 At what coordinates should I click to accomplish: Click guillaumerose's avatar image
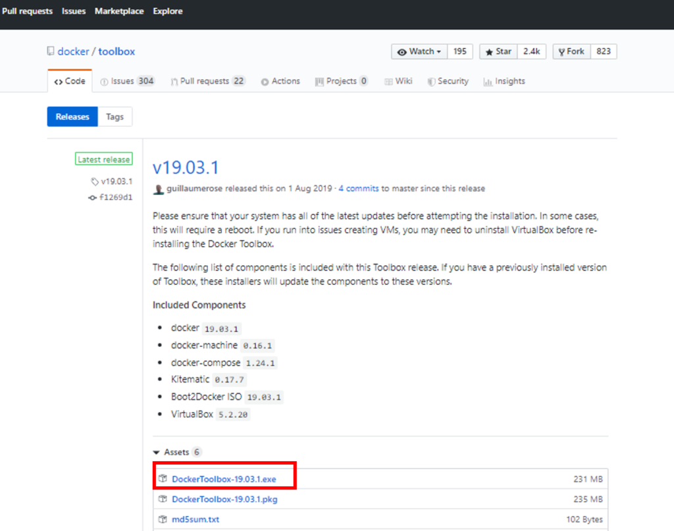point(158,188)
